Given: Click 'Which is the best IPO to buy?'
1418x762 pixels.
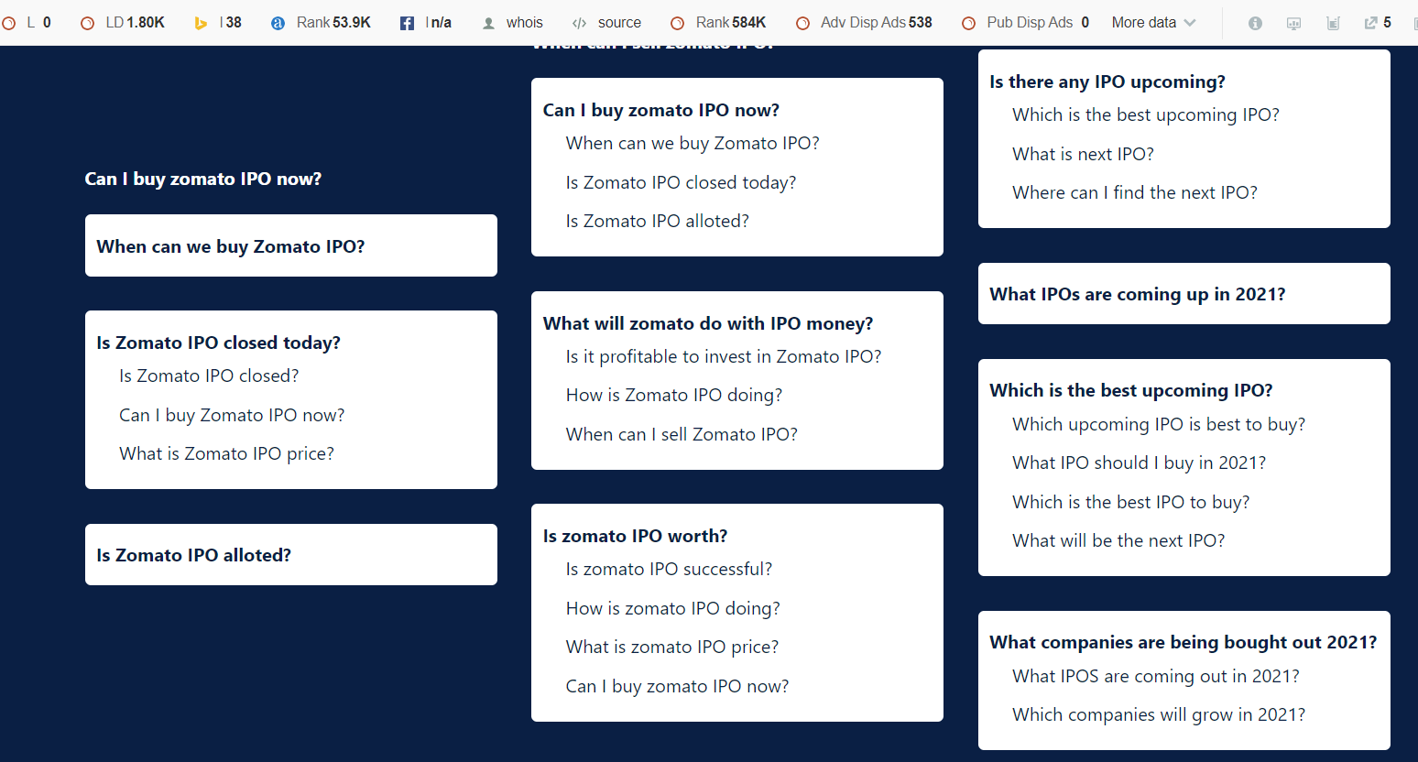Looking at the screenshot, I should (x=1131, y=502).
